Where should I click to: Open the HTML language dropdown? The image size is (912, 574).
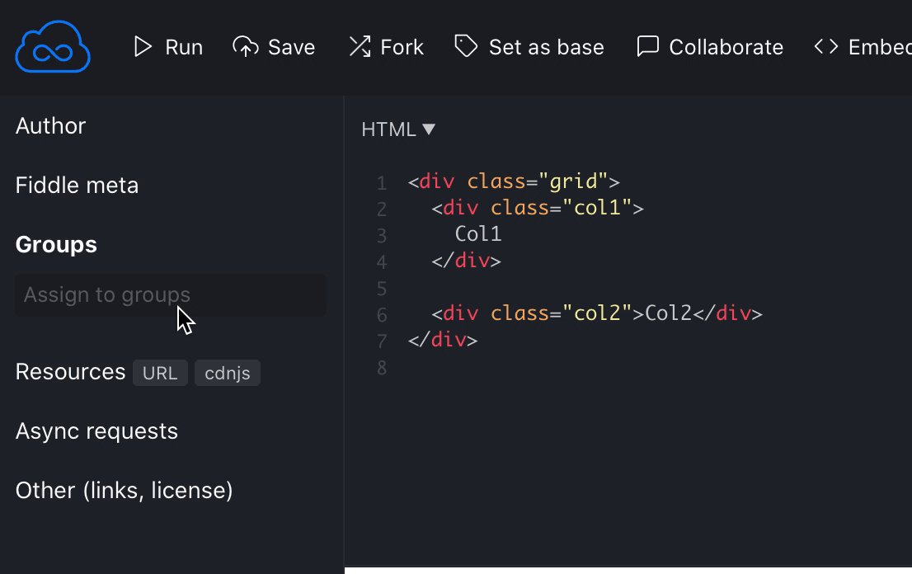click(398, 129)
